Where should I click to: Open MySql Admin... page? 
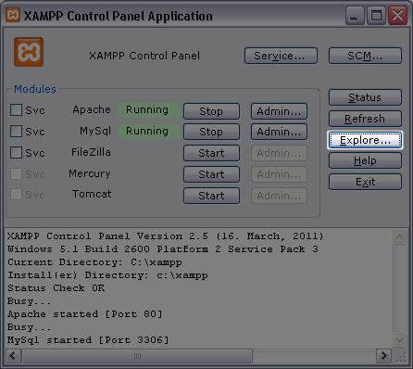click(279, 132)
